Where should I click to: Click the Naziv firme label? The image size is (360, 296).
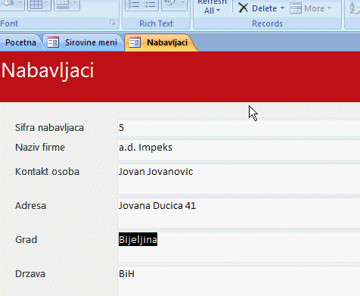pyautogui.click(x=40, y=148)
